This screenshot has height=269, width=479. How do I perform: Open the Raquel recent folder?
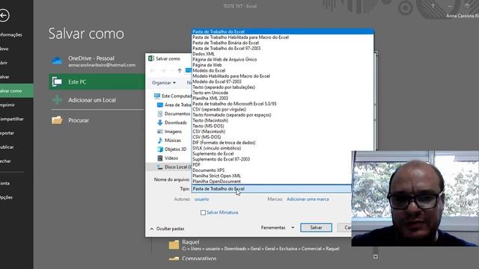254,245
